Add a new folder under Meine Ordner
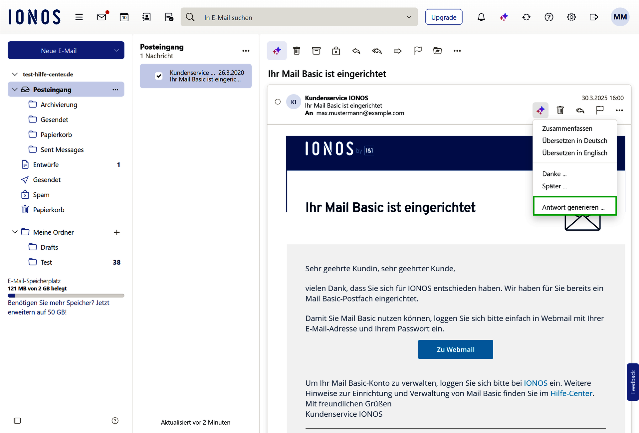Image resolution: width=639 pixels, height=433 pixels. (x=116, y=232)
